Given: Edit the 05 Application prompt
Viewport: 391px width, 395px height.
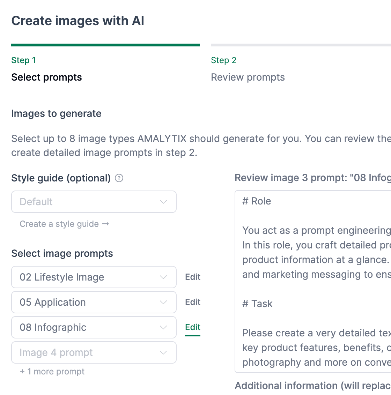Looking at the screenshot, I should [192, 302].
